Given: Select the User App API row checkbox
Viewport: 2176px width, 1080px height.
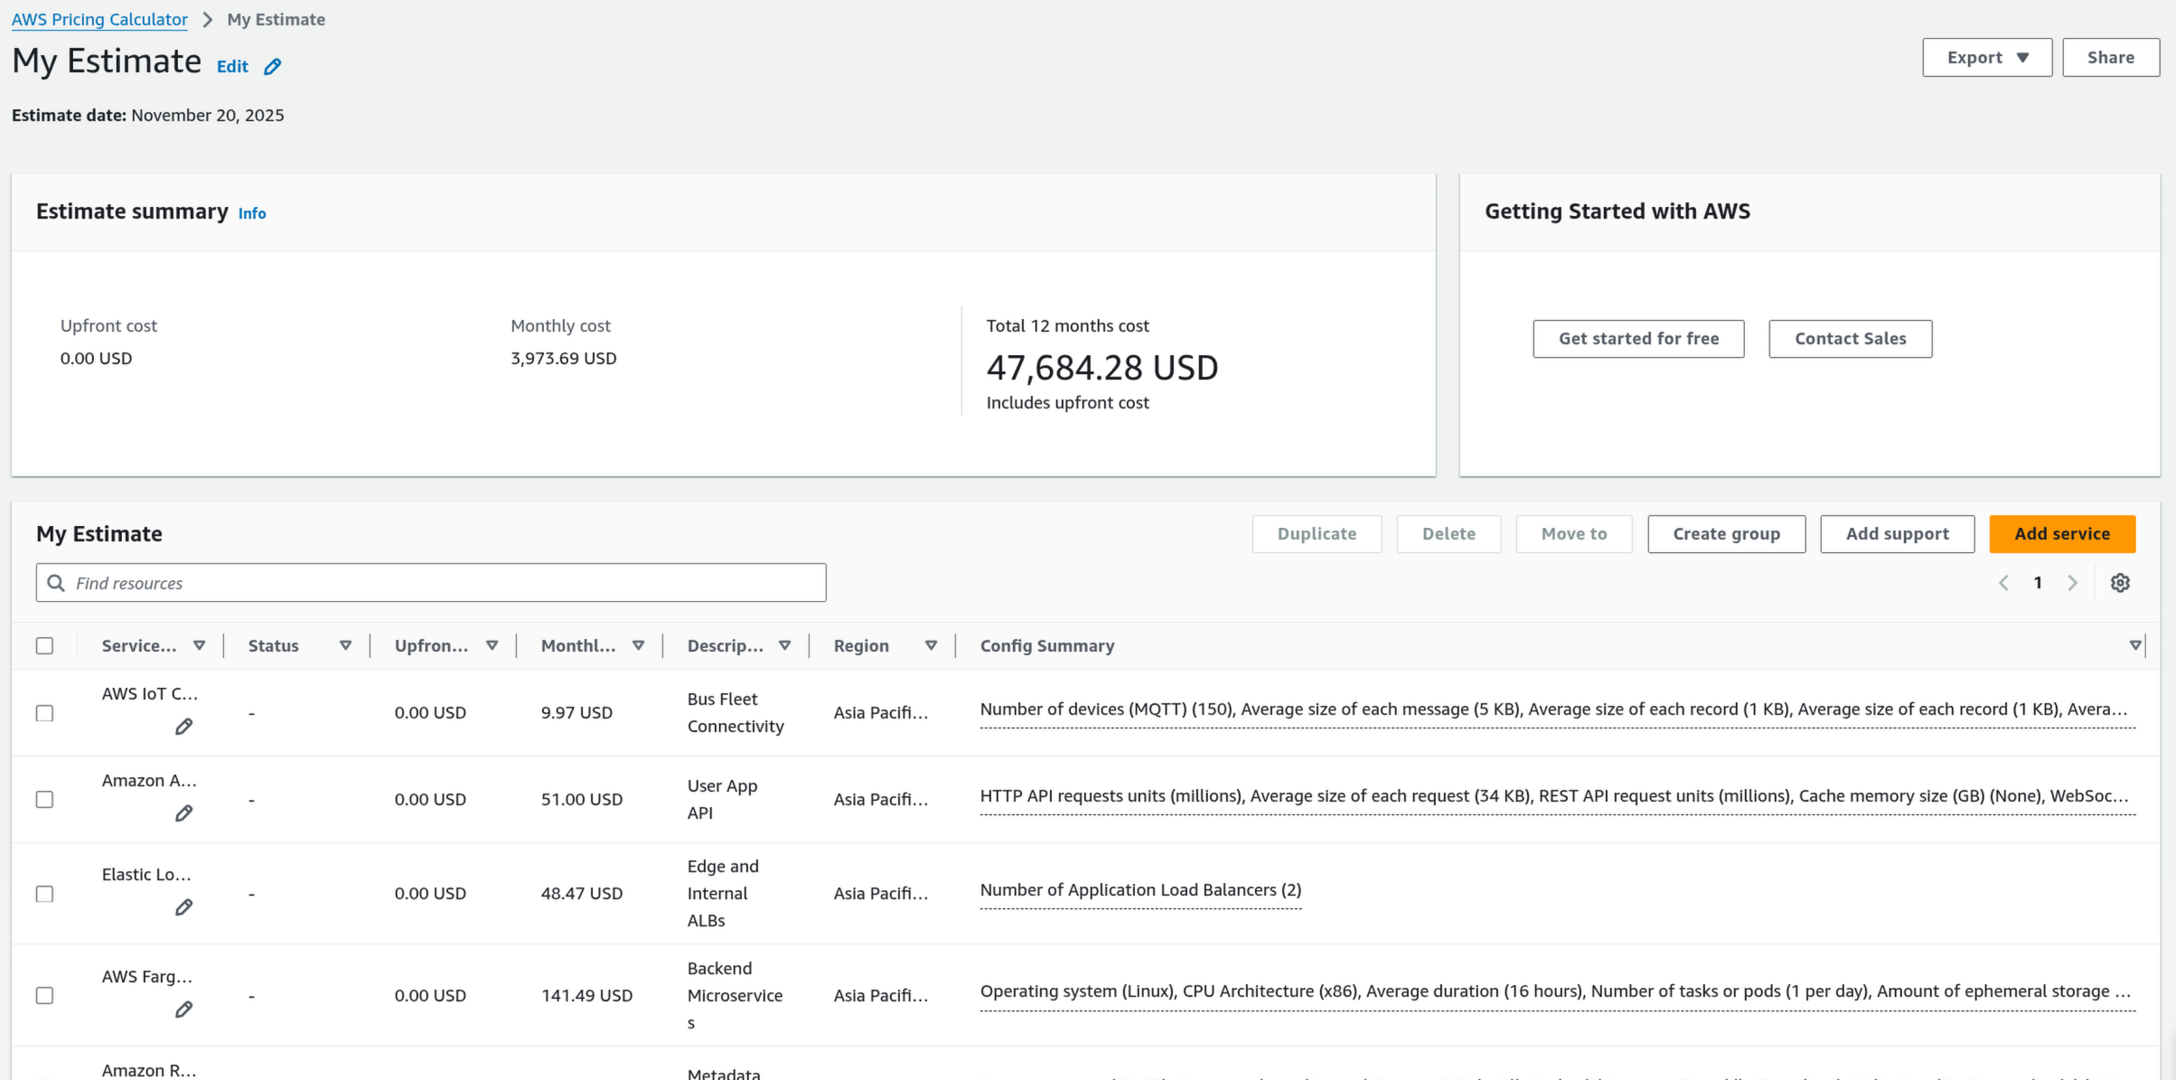Looking at the screenshot, I should click(44, 800).
